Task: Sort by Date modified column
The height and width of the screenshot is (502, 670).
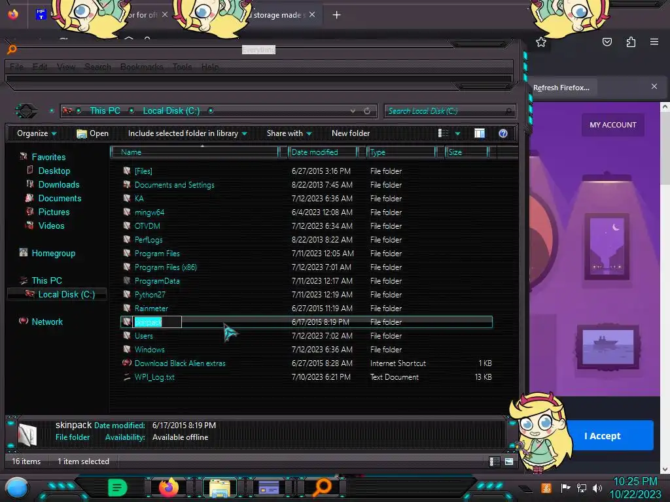Action: pos(323,152)
